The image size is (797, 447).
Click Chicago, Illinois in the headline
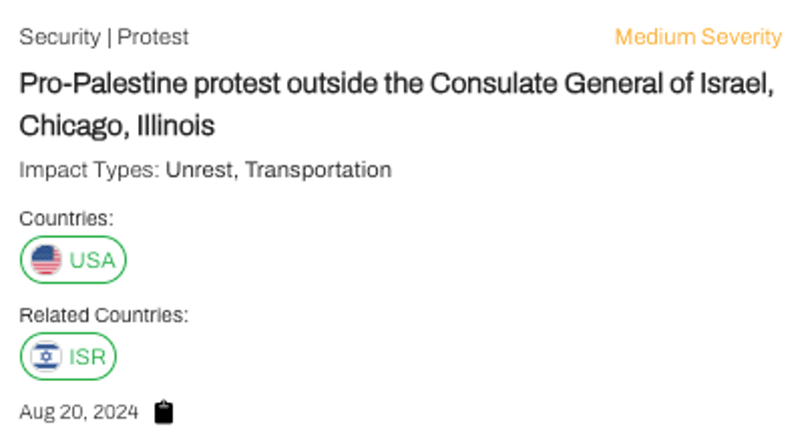(117, 126)
